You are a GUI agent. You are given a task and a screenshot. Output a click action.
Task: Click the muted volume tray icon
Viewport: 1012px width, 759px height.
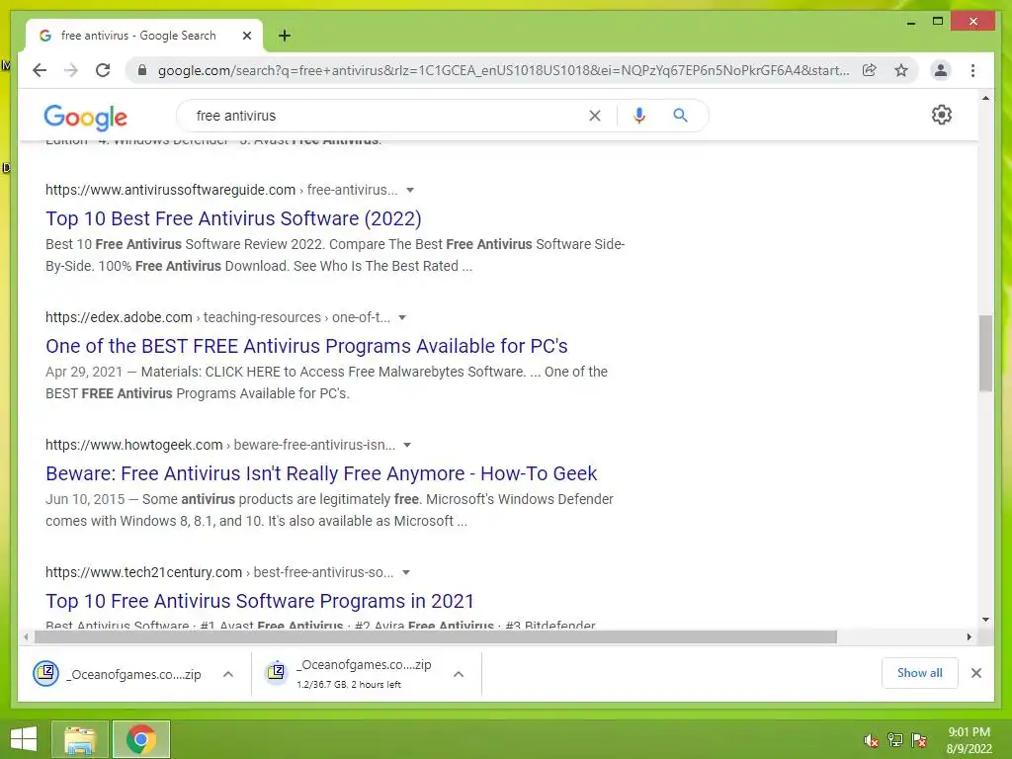(871, 740)
